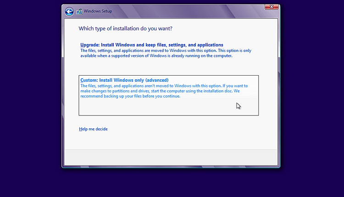
Task: Choose Upgrade: Install Windows and keep files
Action: pos(152,45)
